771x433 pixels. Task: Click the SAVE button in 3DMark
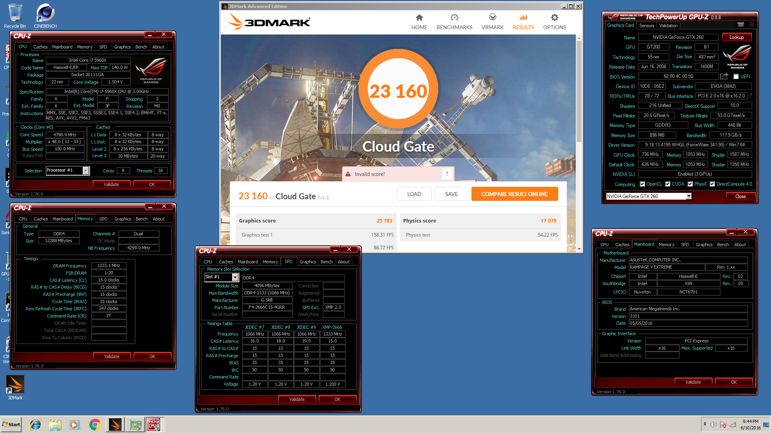[x=451, y=194]
